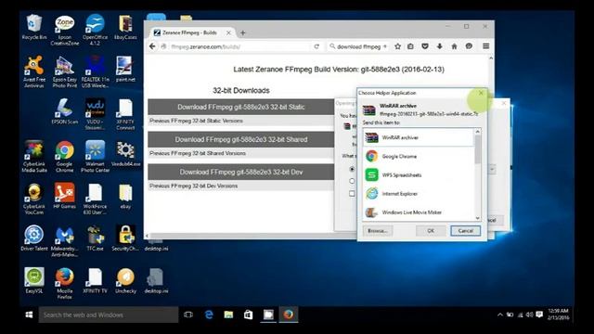
Task: Open Previous FFmpeg 32-bit Shared Versions
Action: (x=198, y=153)
